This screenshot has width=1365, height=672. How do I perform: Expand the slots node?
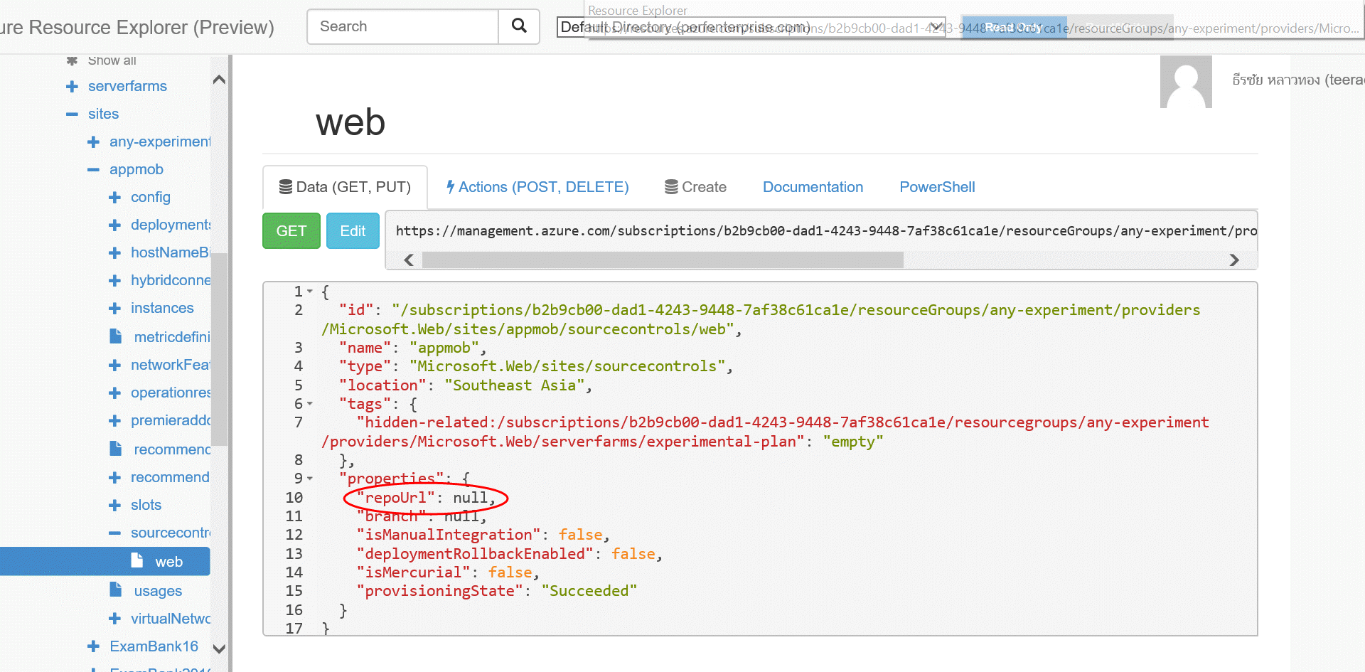[116, 505]
